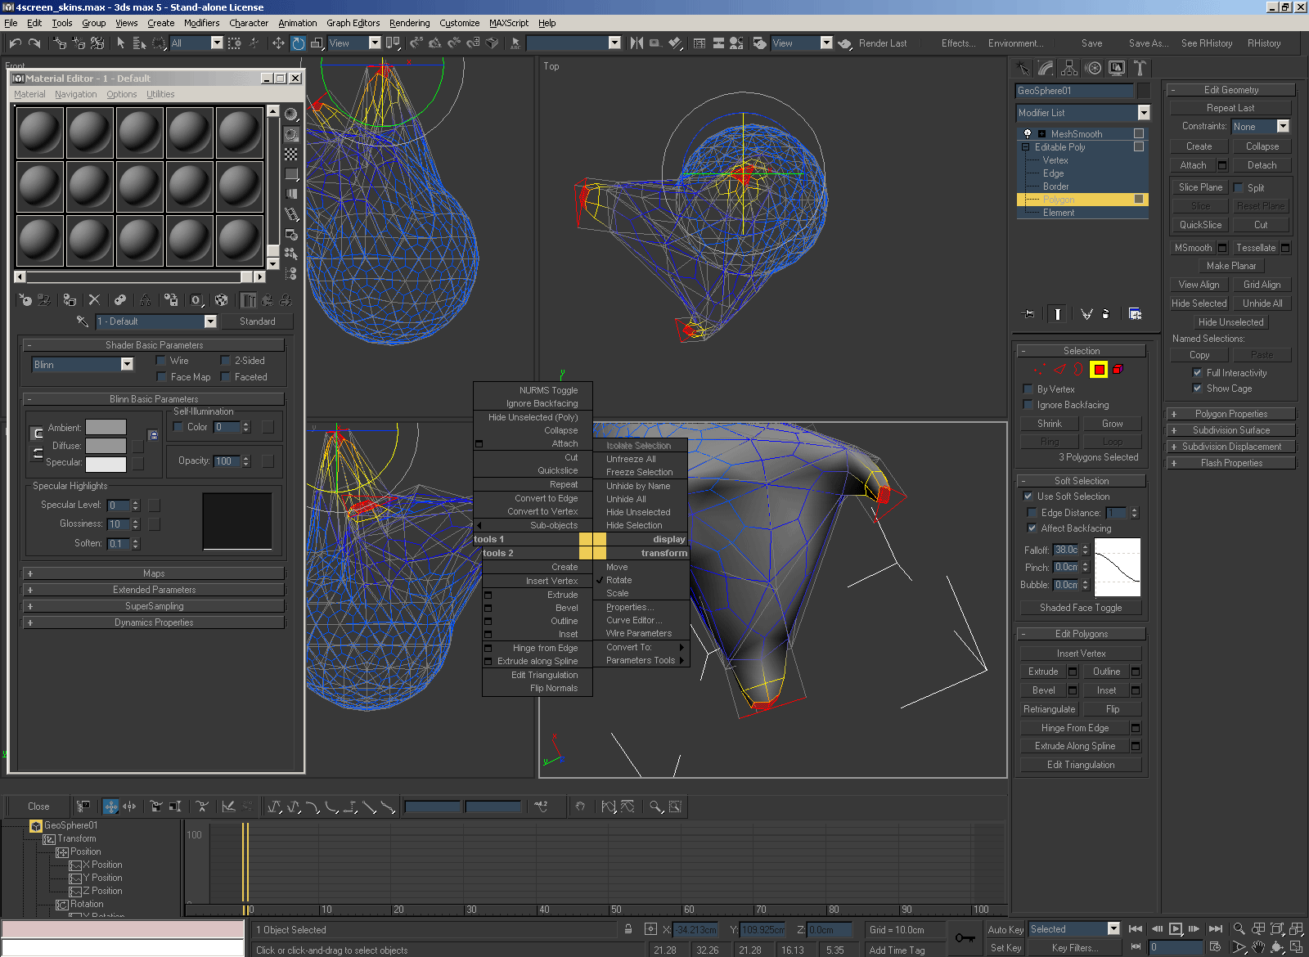Click the Shaded Face Toggle button
1309x957 pixels.
1081,608
